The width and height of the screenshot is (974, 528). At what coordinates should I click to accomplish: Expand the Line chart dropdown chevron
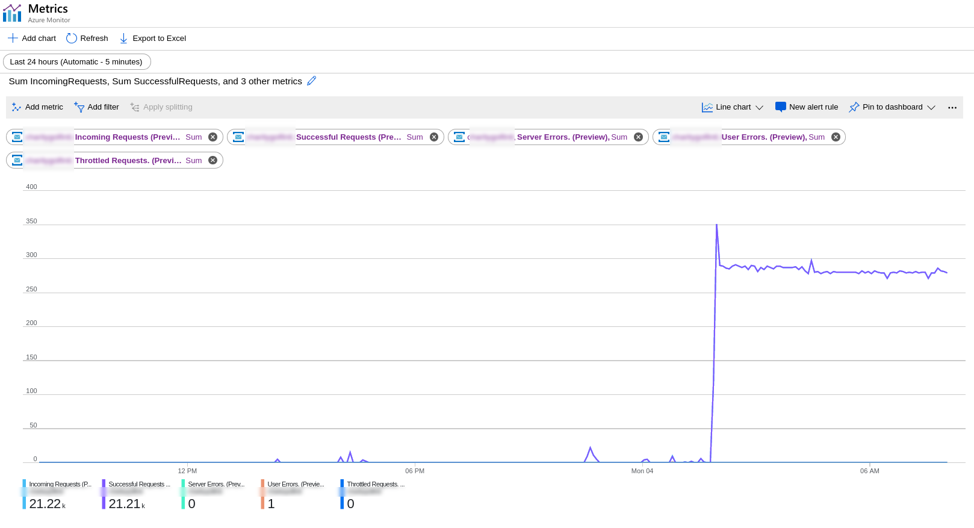(759, 107)
